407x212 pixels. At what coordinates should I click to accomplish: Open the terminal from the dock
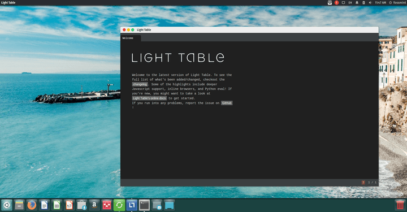point(144,205)
